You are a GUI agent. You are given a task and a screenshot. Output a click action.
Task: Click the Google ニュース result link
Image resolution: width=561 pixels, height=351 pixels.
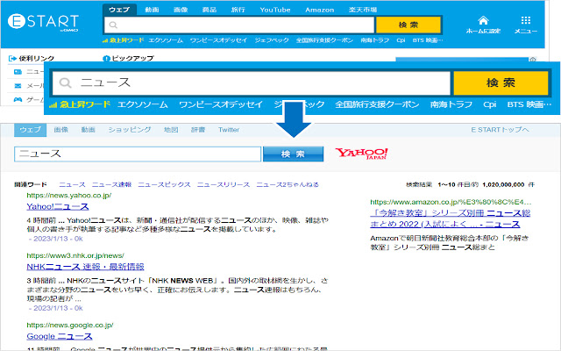pyautogui.click(x=60, y=336)
